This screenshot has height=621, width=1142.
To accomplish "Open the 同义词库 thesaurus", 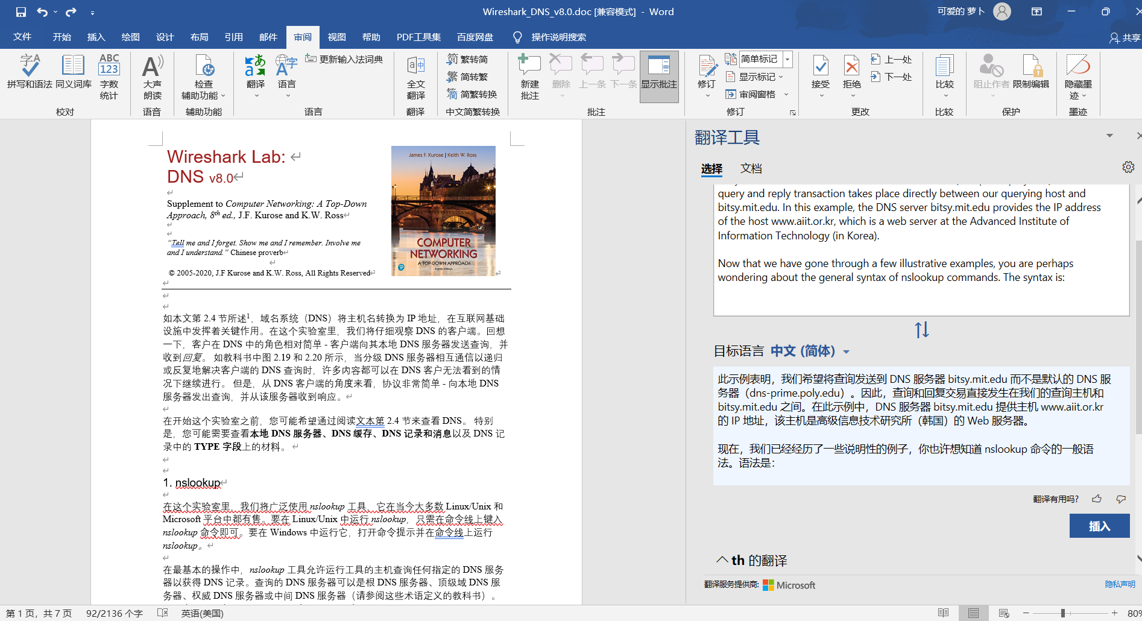I will point(74,72).
